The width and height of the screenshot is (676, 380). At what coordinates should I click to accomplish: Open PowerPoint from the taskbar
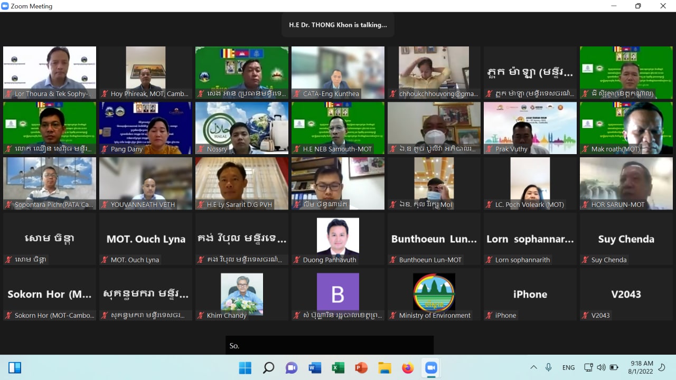click(x=361, y=368)
